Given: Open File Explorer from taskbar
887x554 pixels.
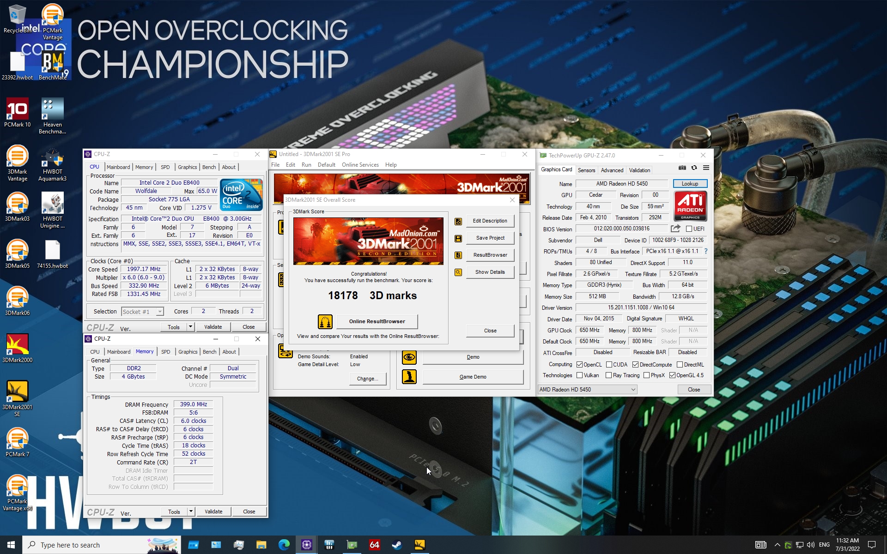Looking at the screenshot, I should tap(261, 545).
